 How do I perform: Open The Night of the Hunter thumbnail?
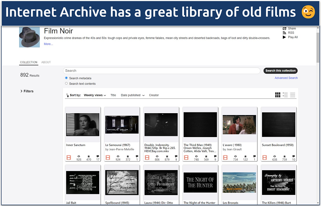point(200,182)
